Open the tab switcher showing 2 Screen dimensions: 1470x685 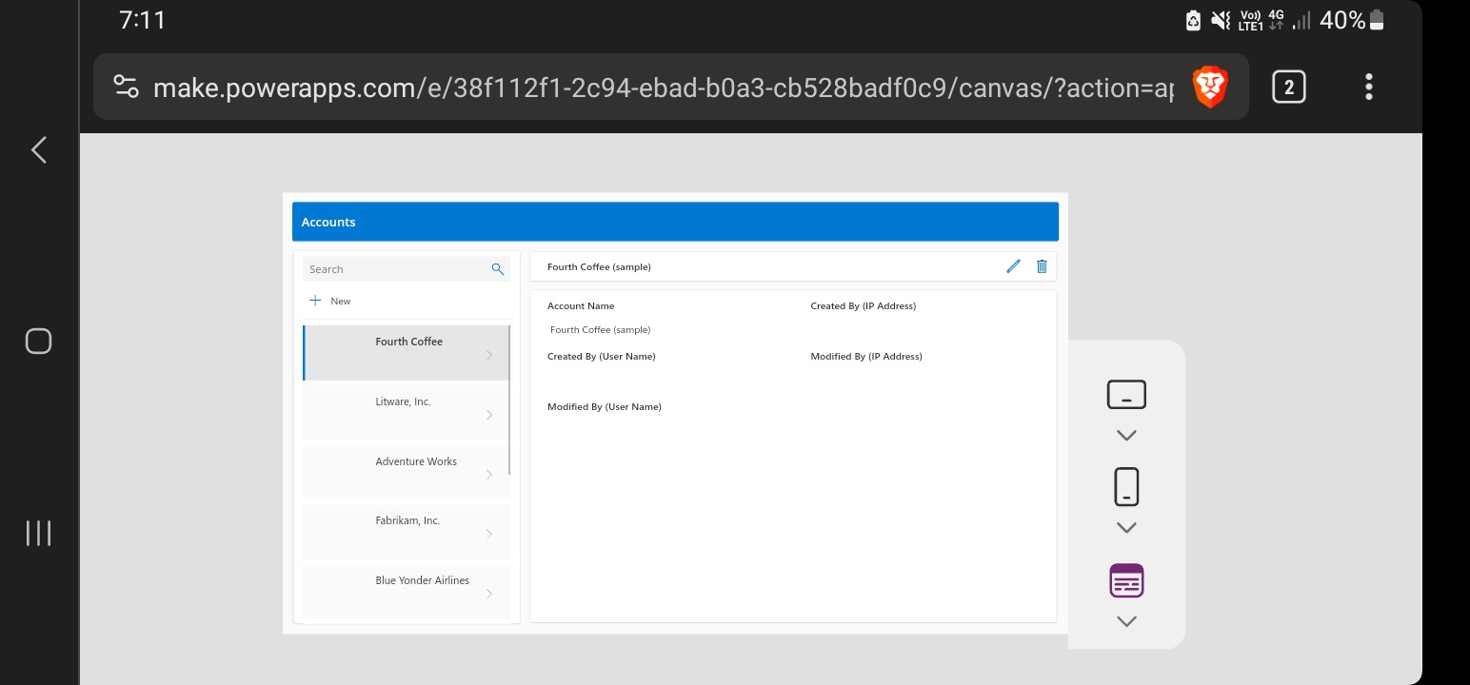pyautogui.click(x=1288, y=87)
